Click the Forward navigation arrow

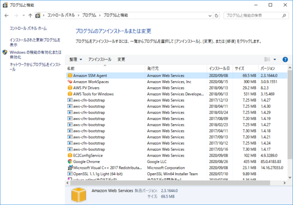[16, 16]
